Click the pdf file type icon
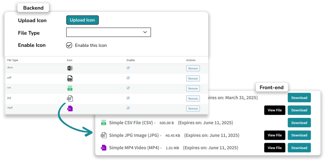This screenshot has width=325, height=161. pyautogui.click(x=70, y=78)
